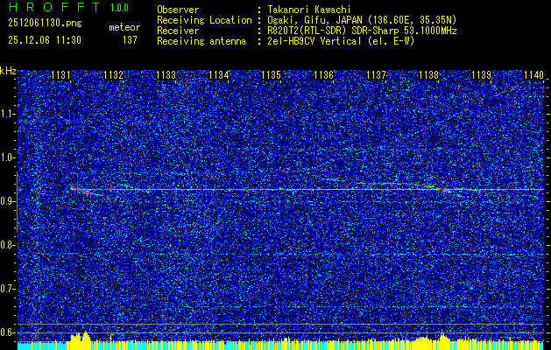Click the HROFFT title text
This screenshot has width=551, height=350.
tap(54, 7)
